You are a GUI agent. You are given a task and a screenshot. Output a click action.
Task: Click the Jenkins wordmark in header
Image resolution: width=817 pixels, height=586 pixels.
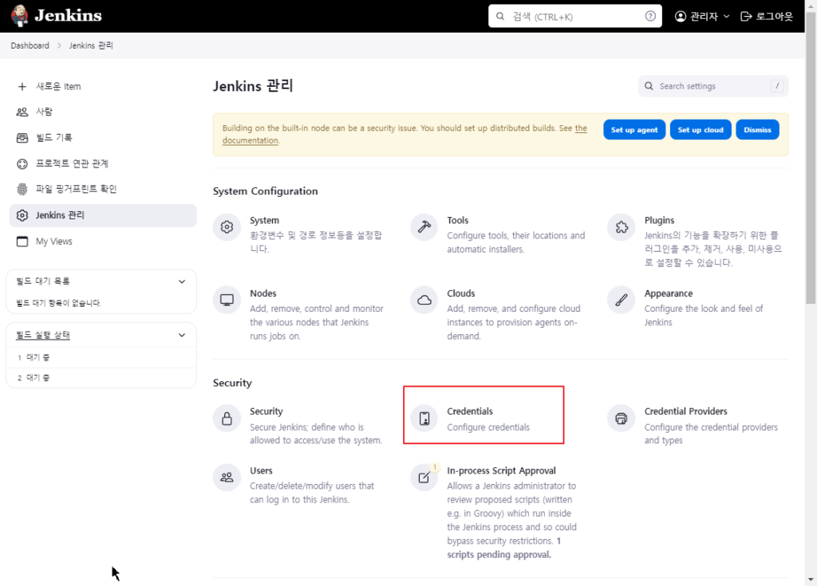tap(69, 16)
